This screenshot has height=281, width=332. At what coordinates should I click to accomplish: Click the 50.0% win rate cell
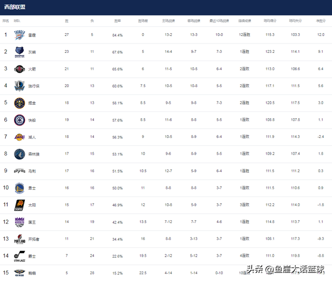coord(118,188)
